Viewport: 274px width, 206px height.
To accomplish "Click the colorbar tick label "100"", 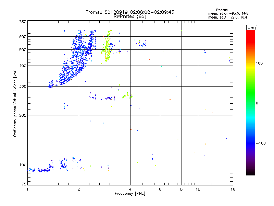I will [x=259, y=63].
